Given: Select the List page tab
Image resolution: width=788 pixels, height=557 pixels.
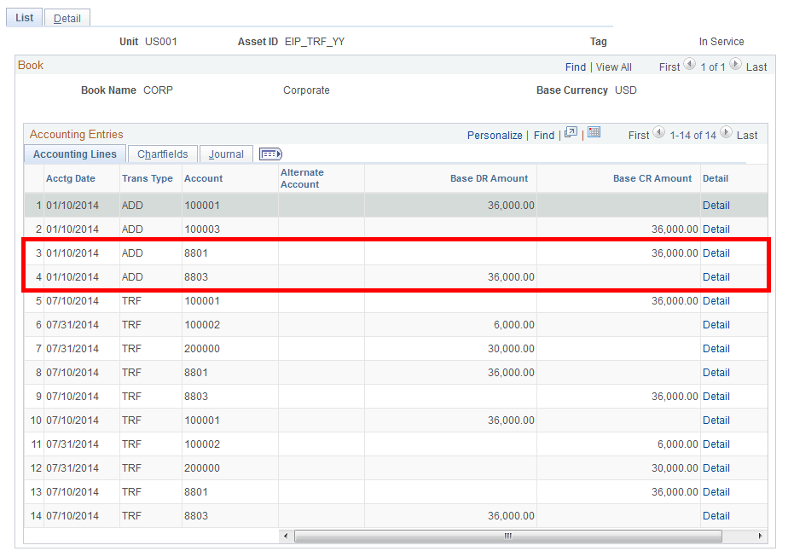Looking at the screenshot, I should (24, 17).
